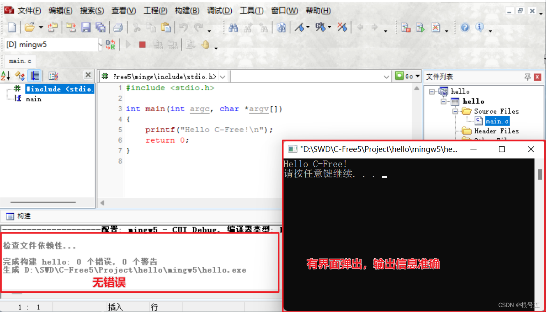Click the grey start debugging play icon
The height and width of the screenshot is (312, 546).
[x=128, y=44]
